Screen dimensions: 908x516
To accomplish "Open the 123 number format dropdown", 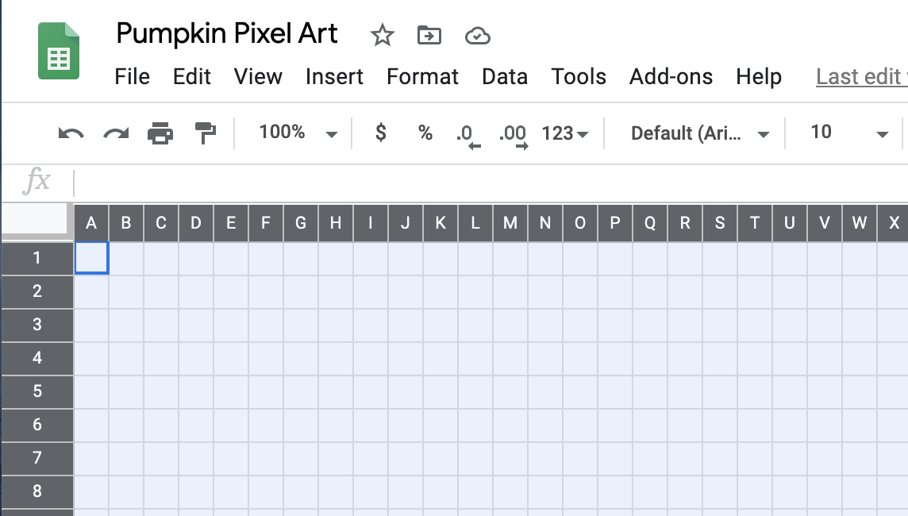I will (564, 134).
